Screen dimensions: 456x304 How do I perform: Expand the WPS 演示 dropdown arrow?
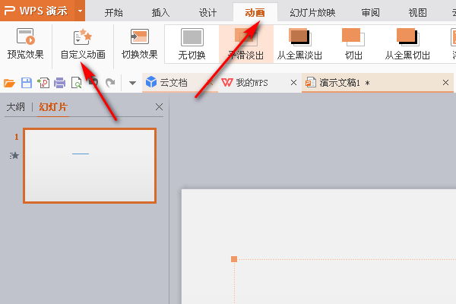[80, 11]
